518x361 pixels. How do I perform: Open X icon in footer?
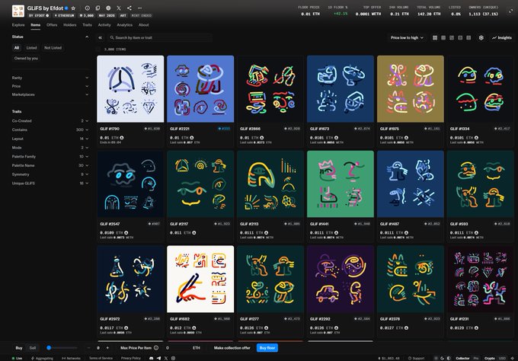[166, 358]
